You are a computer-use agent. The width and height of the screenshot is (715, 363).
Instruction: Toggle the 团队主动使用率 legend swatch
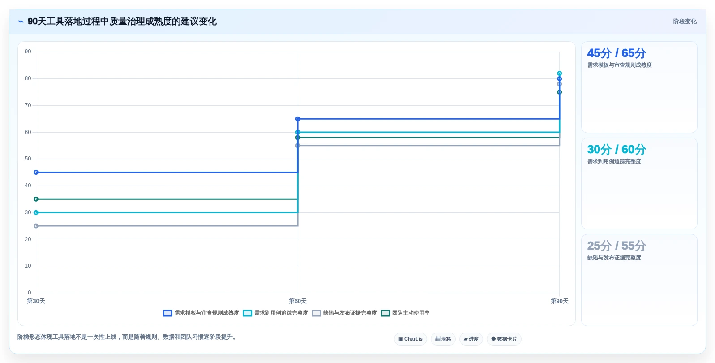(385, 313)
